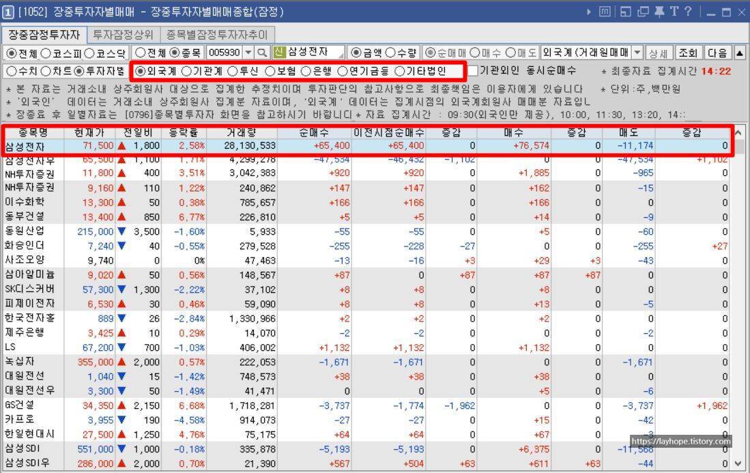Viewport: 750px width, 473px height.
Task: Click the small play arrow icon in title bar
Action: [x=588, y=12]
